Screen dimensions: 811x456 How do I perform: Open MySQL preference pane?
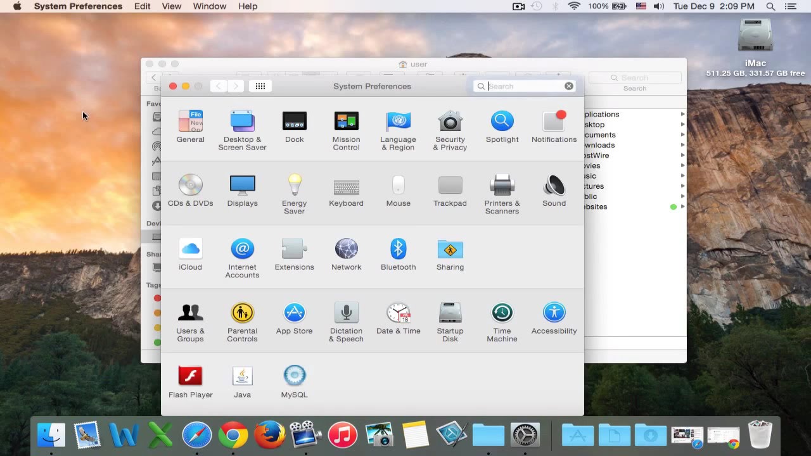(294, 382)
